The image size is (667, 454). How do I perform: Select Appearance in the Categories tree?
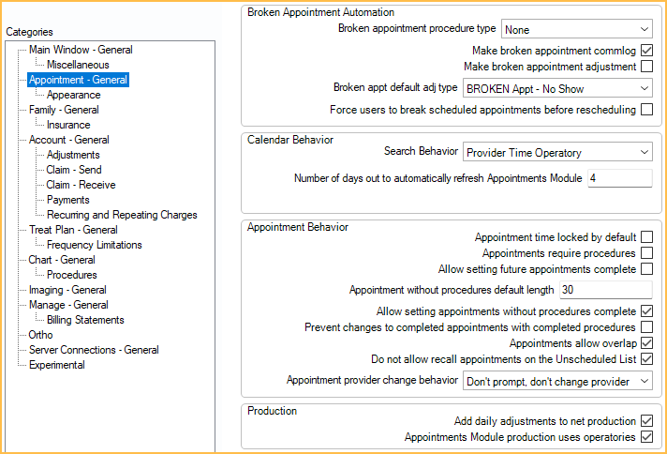pos(74,95)
